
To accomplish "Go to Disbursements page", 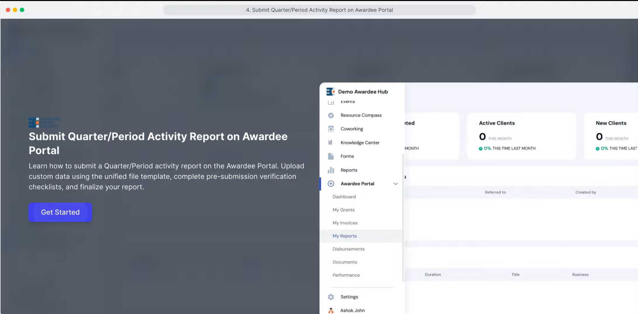I will (348, 249).
